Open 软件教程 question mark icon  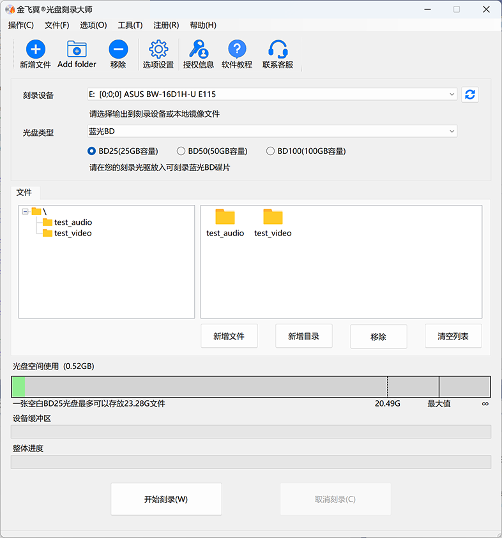(x=237, y=49)
